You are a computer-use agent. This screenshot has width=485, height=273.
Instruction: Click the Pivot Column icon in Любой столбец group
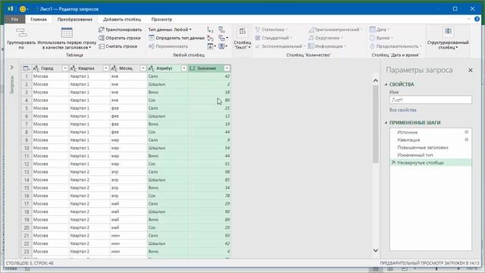(221, 30)
